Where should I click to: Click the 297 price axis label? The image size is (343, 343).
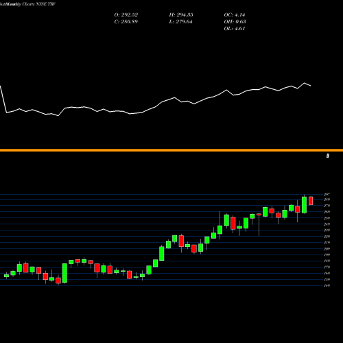tap(327, 194)
